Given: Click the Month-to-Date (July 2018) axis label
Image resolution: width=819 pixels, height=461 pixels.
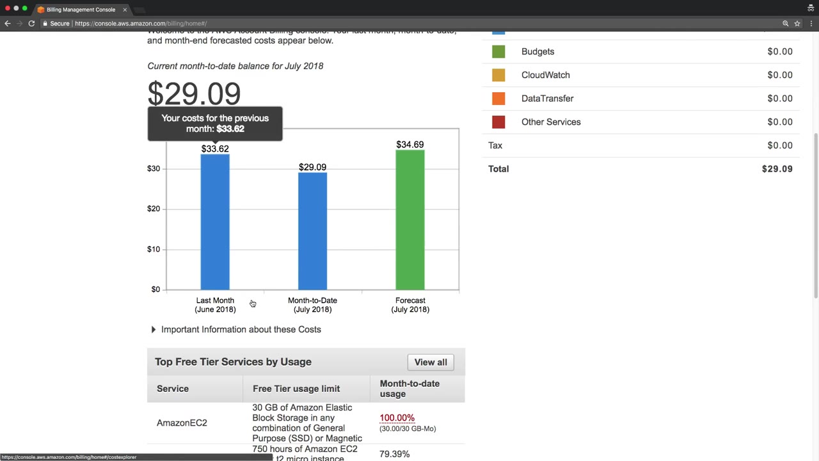Looking at the screenshot, I should tap(312, 305).
